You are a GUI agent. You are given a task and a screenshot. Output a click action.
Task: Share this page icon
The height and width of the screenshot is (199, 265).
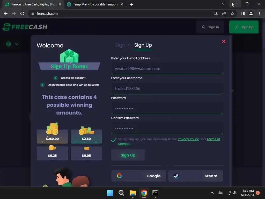pyautogui.click(x=224, y=13)
